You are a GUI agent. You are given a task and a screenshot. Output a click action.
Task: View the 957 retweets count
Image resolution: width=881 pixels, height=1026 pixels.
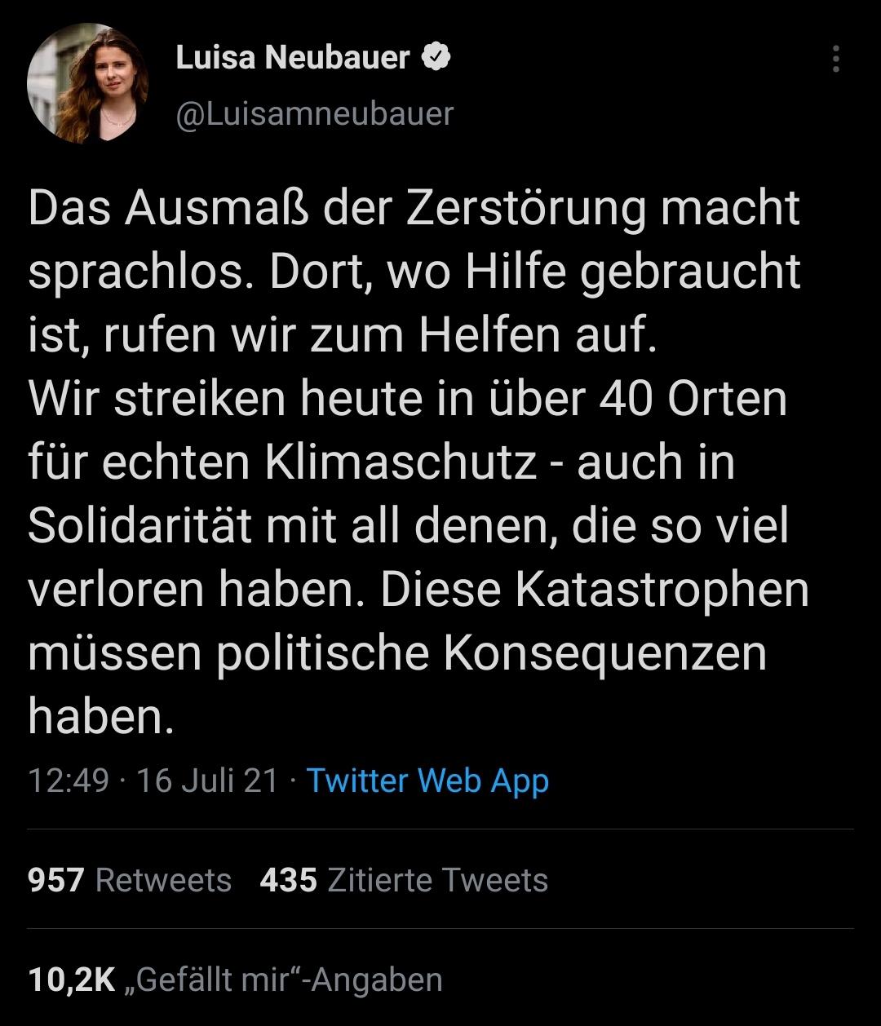[55, 880]
